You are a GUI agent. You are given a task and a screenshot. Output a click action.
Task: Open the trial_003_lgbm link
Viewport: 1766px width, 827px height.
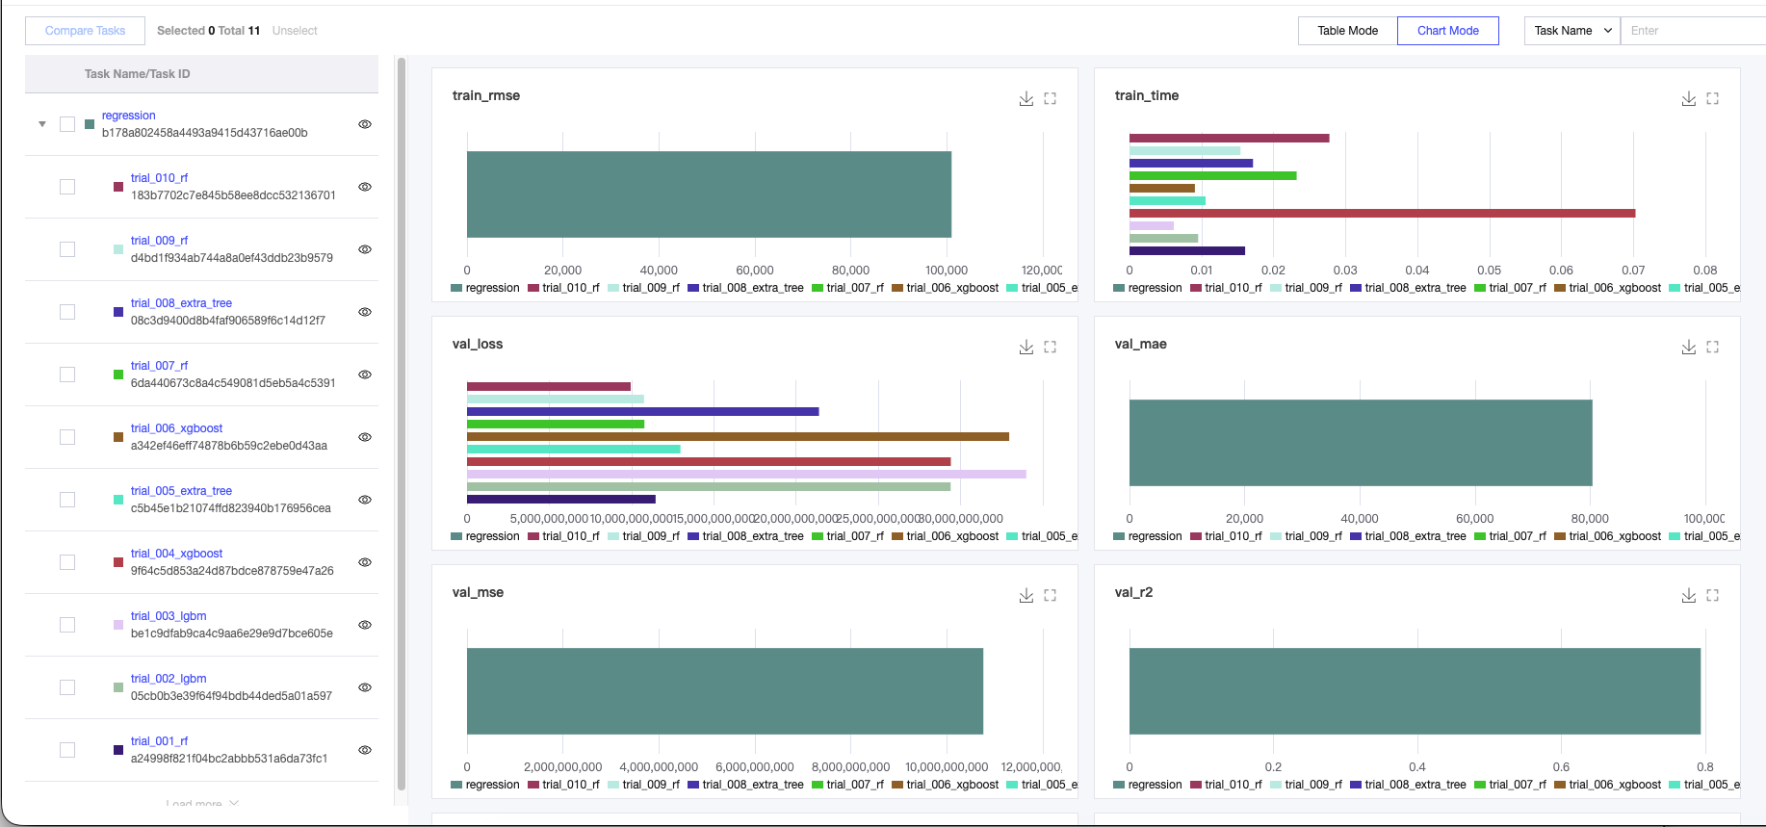pyautogui.click(x=169, y=616)
